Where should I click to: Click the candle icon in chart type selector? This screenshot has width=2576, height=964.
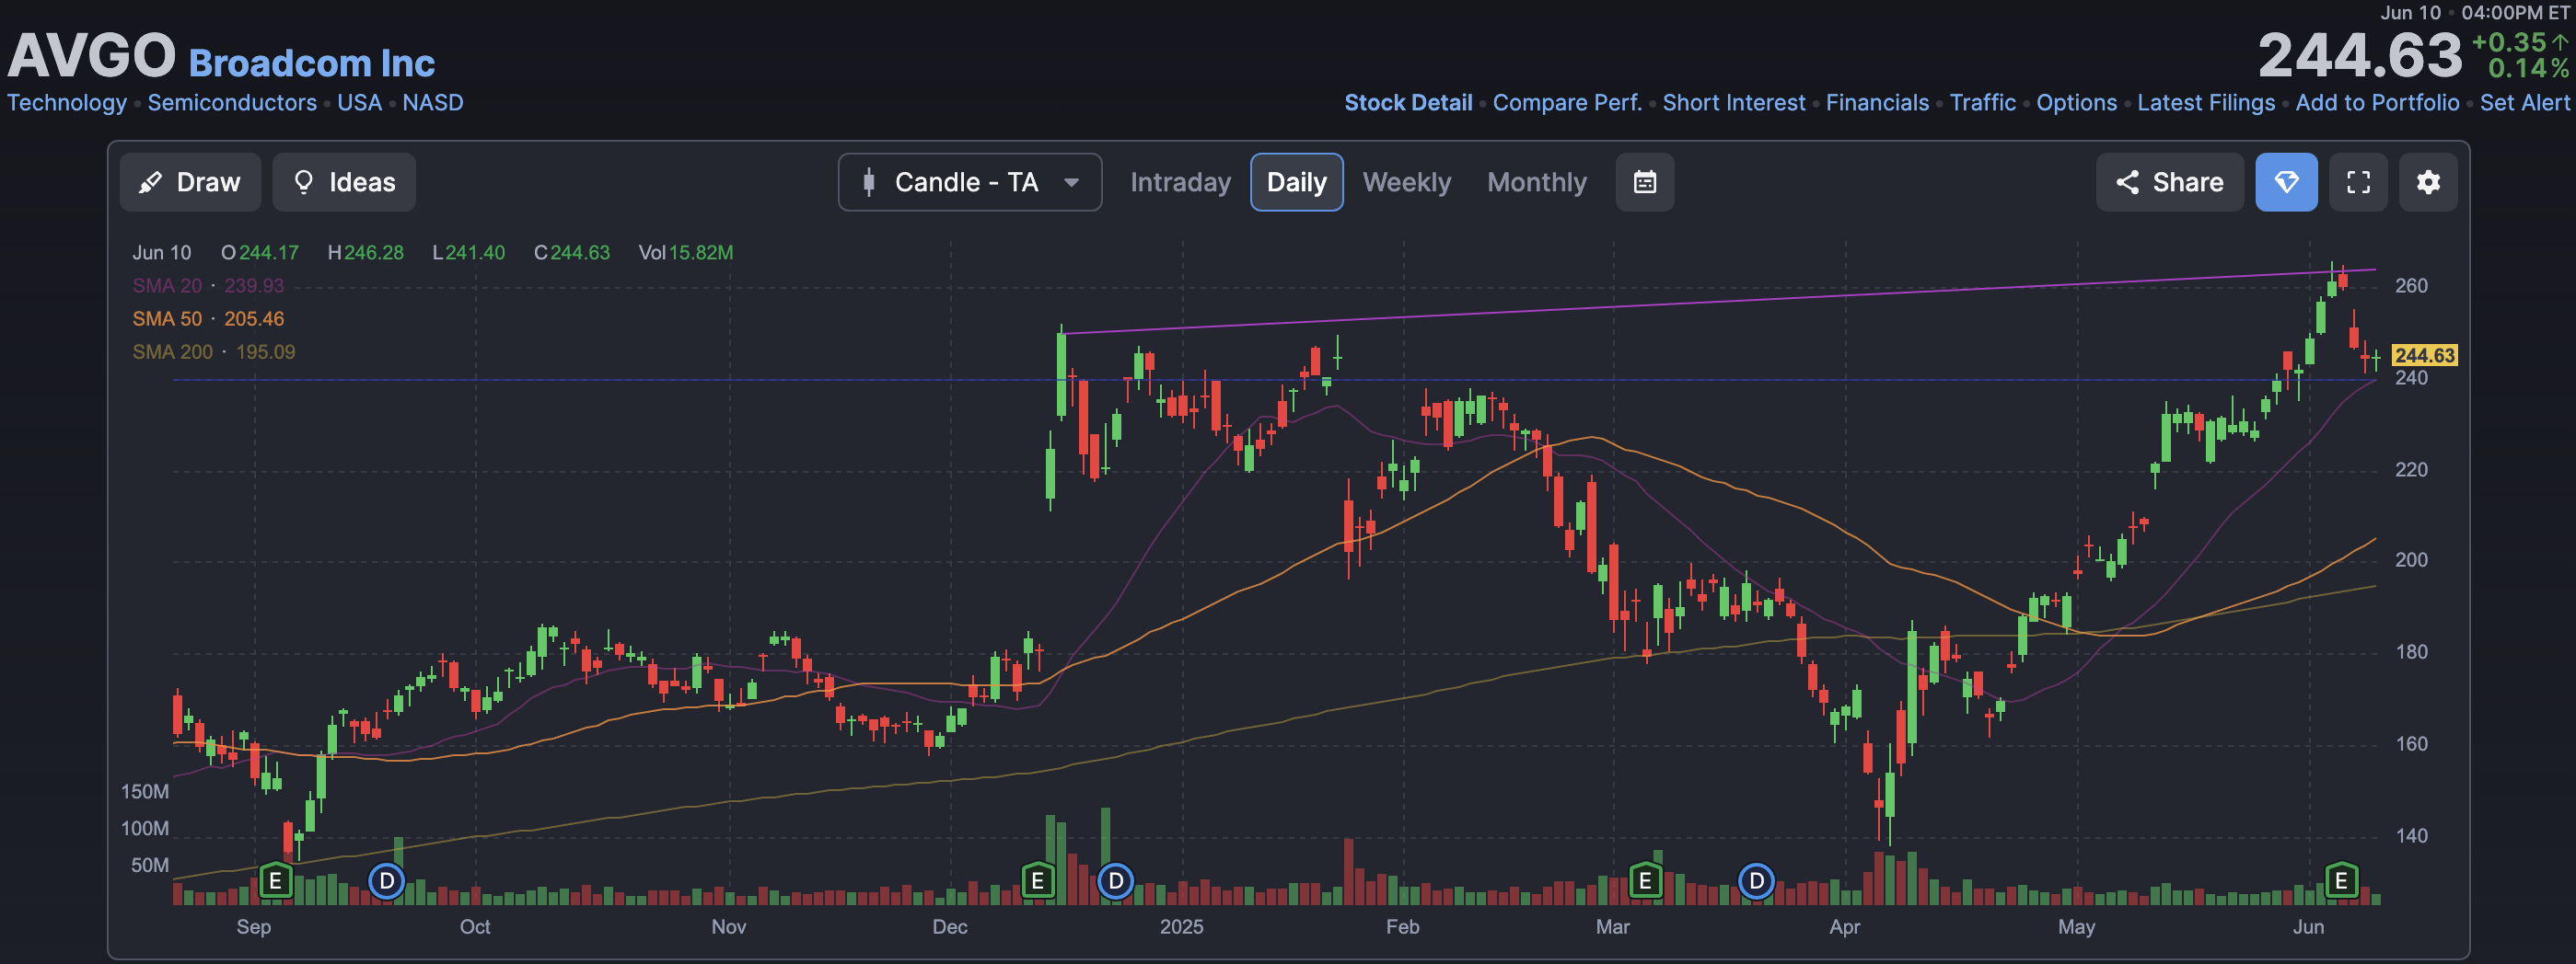pyautogui.click(x=869, y=182)
